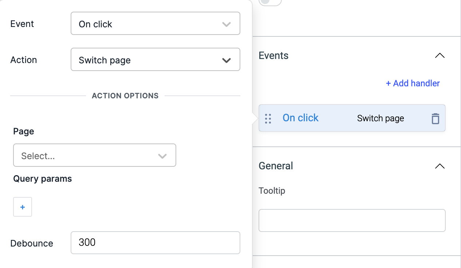Screen dimensions: 461x268
Task: Open the Action dropdown showing Switch page
Action: 155,60
